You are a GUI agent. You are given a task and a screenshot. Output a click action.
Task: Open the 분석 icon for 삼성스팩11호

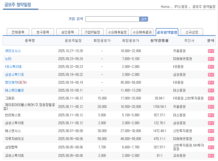coord(211,75)
